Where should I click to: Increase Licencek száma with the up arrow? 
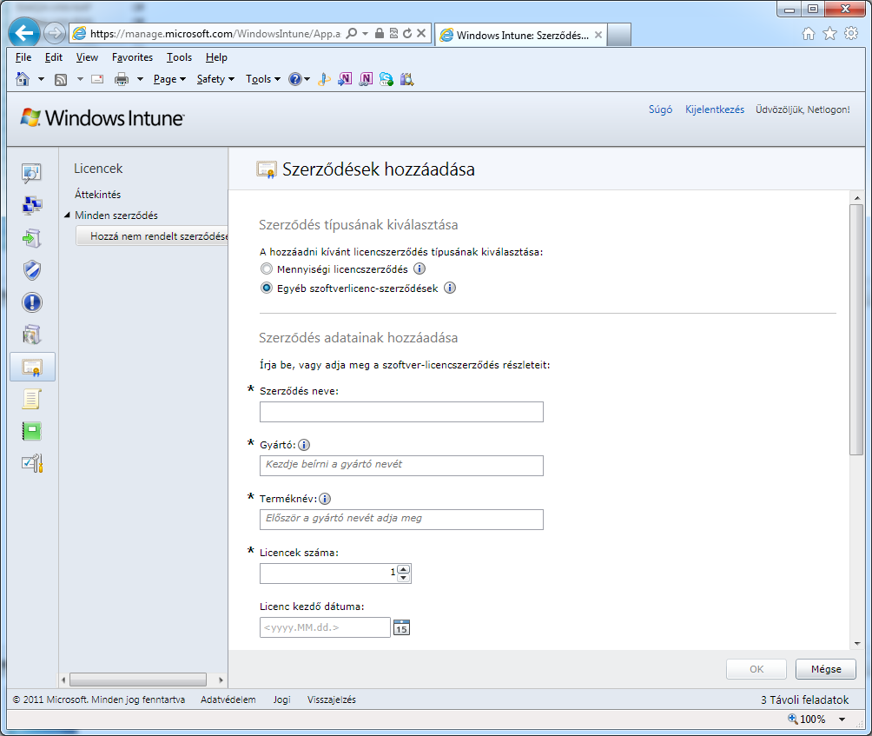point(404,569)
